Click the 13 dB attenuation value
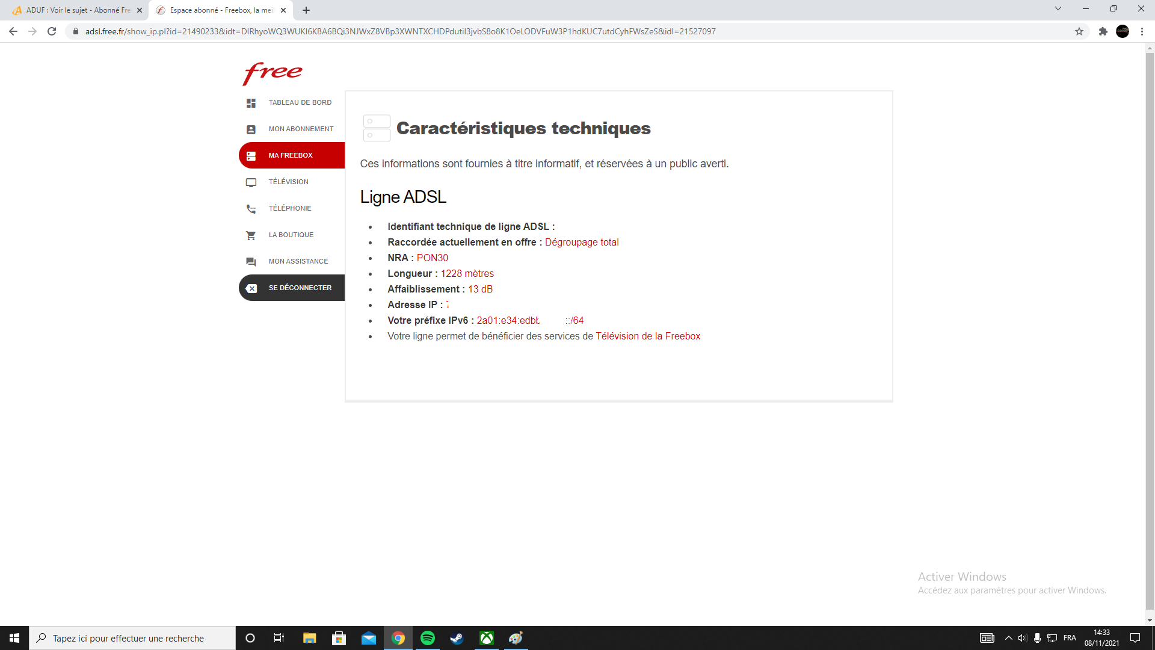1155x650 pixels. [481, 289]
